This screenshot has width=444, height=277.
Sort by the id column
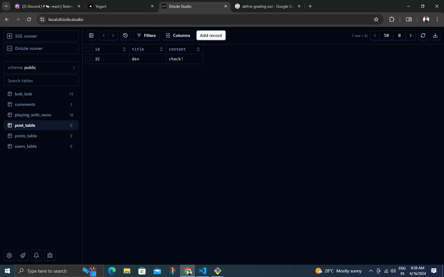point(124,49)
